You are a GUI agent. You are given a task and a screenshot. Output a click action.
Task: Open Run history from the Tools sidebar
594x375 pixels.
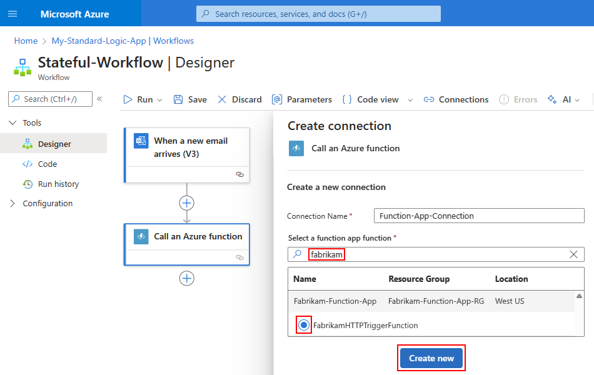click(59, 184)
